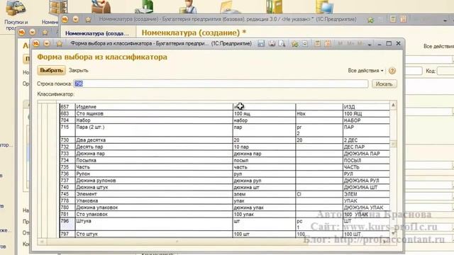Screen dimensions: 454x255
Task: Click the Номенклатура (созда... tab in back window
Action: 97,33
